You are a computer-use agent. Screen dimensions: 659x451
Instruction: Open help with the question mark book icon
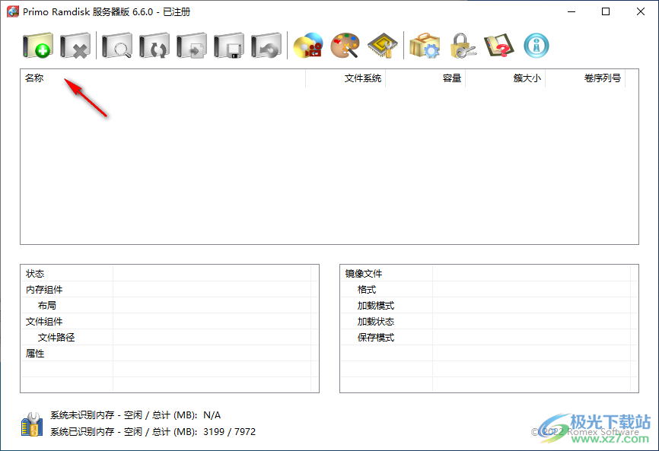(x=500, y=46)
